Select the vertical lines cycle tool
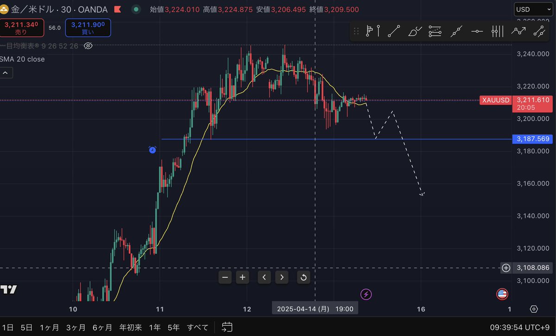This screenshot has height=336, width=556. [497, 31]
